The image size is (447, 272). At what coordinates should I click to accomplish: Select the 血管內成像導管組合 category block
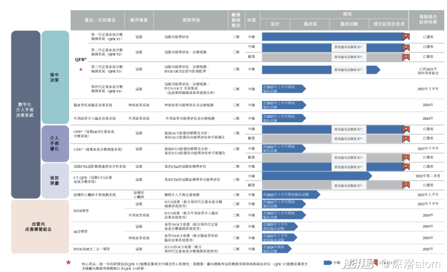point(40,227)
